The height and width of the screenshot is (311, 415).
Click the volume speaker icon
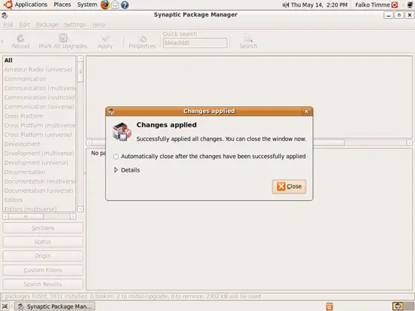[x=285, y=5]
